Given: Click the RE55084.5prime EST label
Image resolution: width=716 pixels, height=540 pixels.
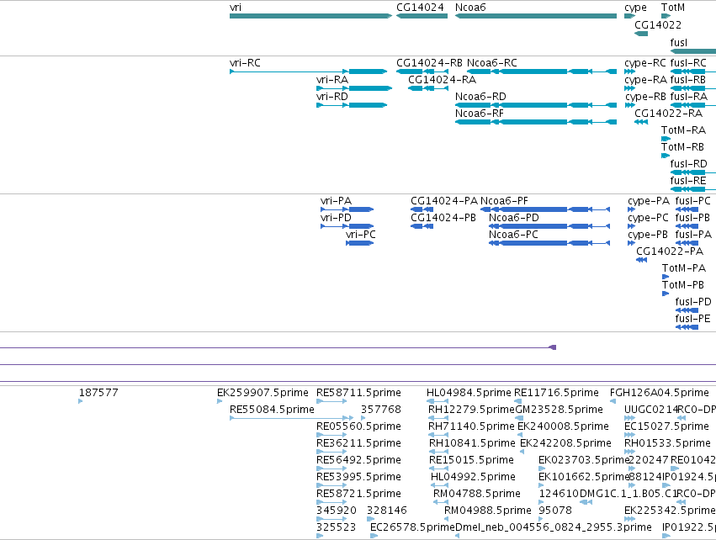Looking at the screenshot, I should 272,410.
